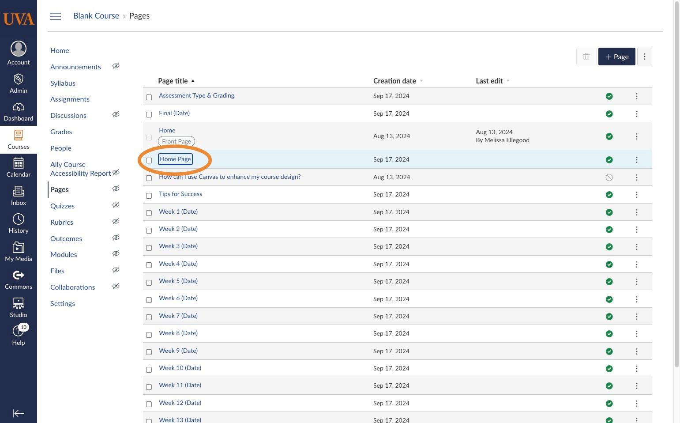Go to the Dashboard gauge icon
Viewport: 680px width, 423px height.
click(19, 107)
